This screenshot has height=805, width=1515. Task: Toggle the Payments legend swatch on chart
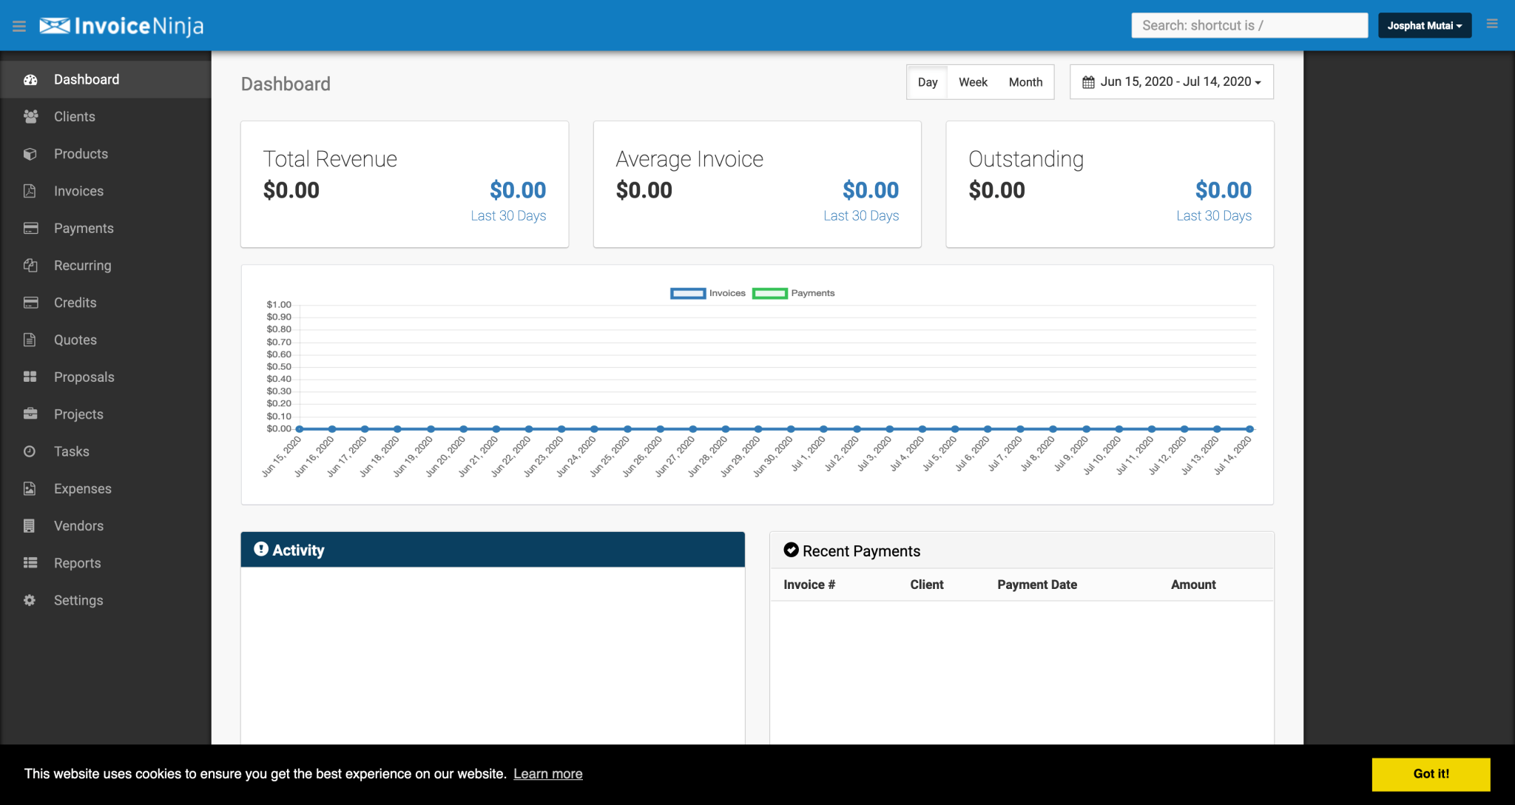click(769, 293)
